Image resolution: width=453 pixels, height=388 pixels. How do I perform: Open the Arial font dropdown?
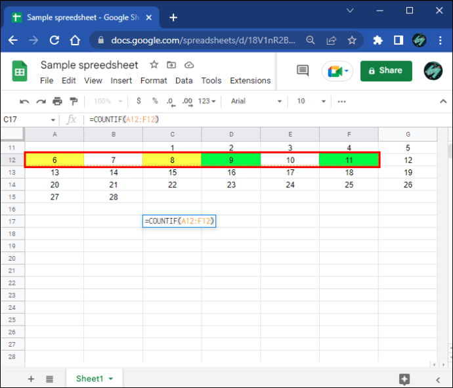[x=256, y=101]
